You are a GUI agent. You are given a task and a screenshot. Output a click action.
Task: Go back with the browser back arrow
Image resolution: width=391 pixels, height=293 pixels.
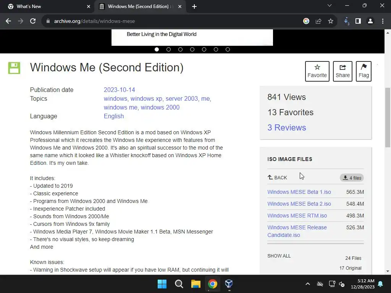8,21
